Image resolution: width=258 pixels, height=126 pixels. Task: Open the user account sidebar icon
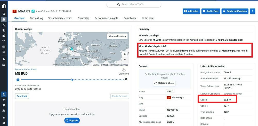click(4, 94)
